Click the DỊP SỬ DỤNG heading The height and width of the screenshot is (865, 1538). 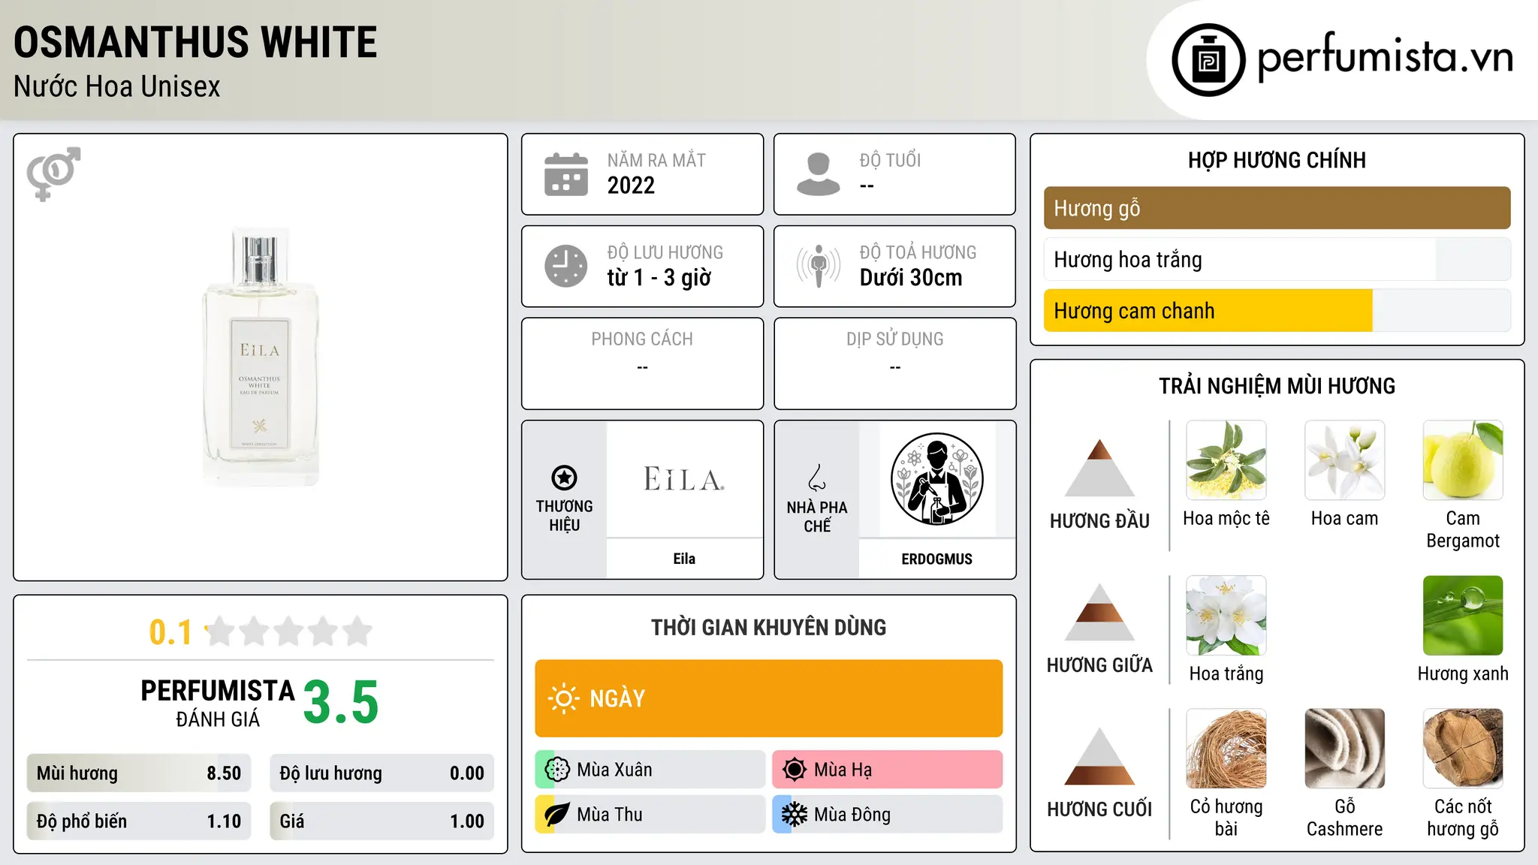(895, 339)
